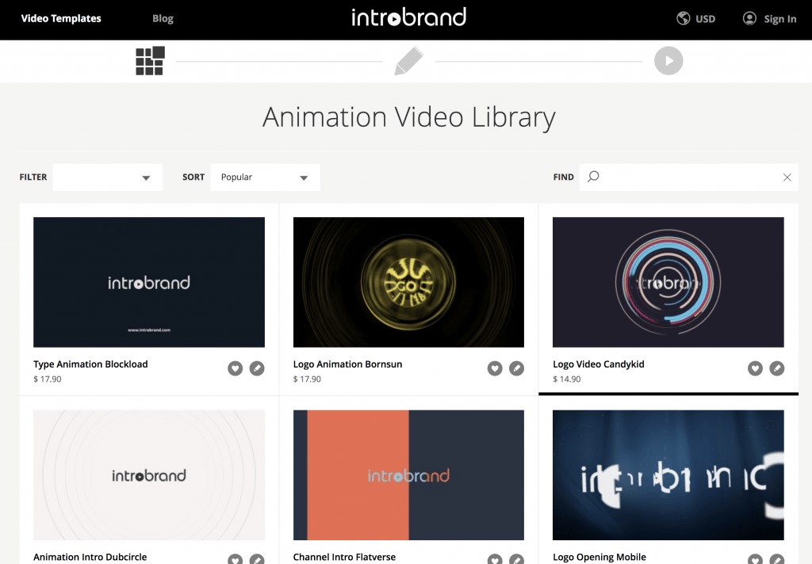Favorite Type Animation Blockload template
The image size is (812, 564).
[x=235, y=368]
